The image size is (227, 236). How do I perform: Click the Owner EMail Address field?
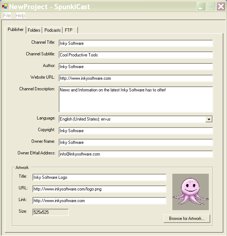tap(136, 154)
